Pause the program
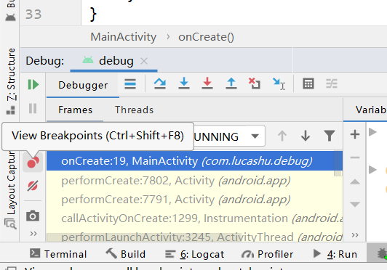387x270 pixels. tap(33, 108)
